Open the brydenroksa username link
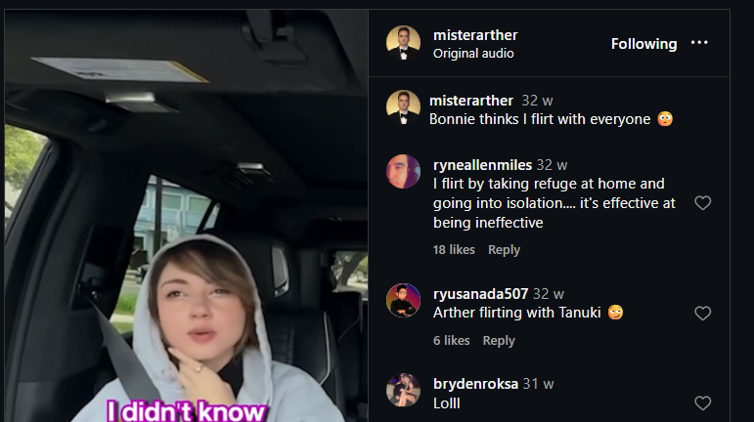Image resolution: width=754 pixels, height=422 pixels. [x=475, y=384]
